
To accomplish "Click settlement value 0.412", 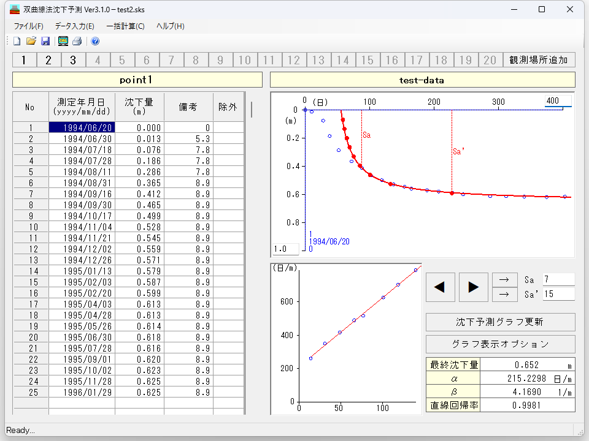I will 139,194.
